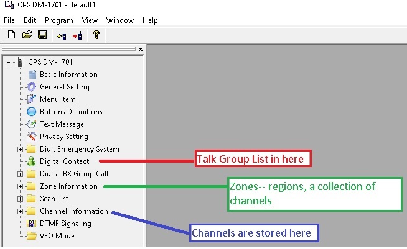
Task: Click the DTMF Signaling icon
Action: 32,224
